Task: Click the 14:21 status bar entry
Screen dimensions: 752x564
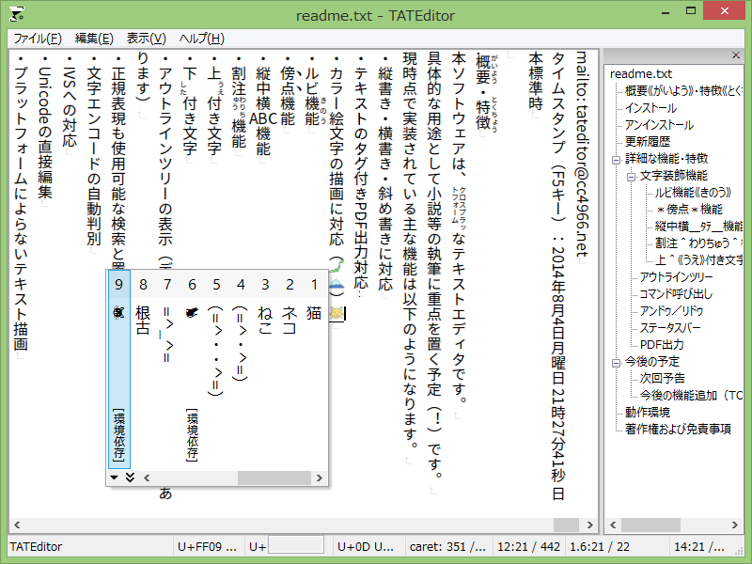Action: (x=698, y=547)
